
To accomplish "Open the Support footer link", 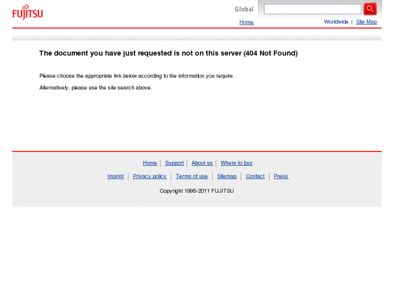I will tap(175, 163).
